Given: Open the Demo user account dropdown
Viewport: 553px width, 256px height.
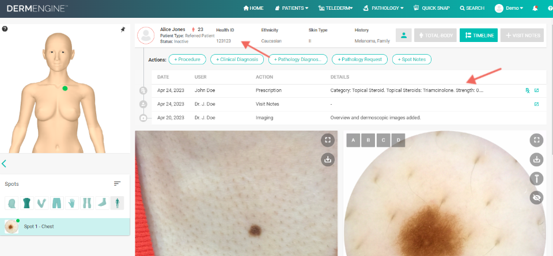Looking at the screenshot, I should pos(509,8).
